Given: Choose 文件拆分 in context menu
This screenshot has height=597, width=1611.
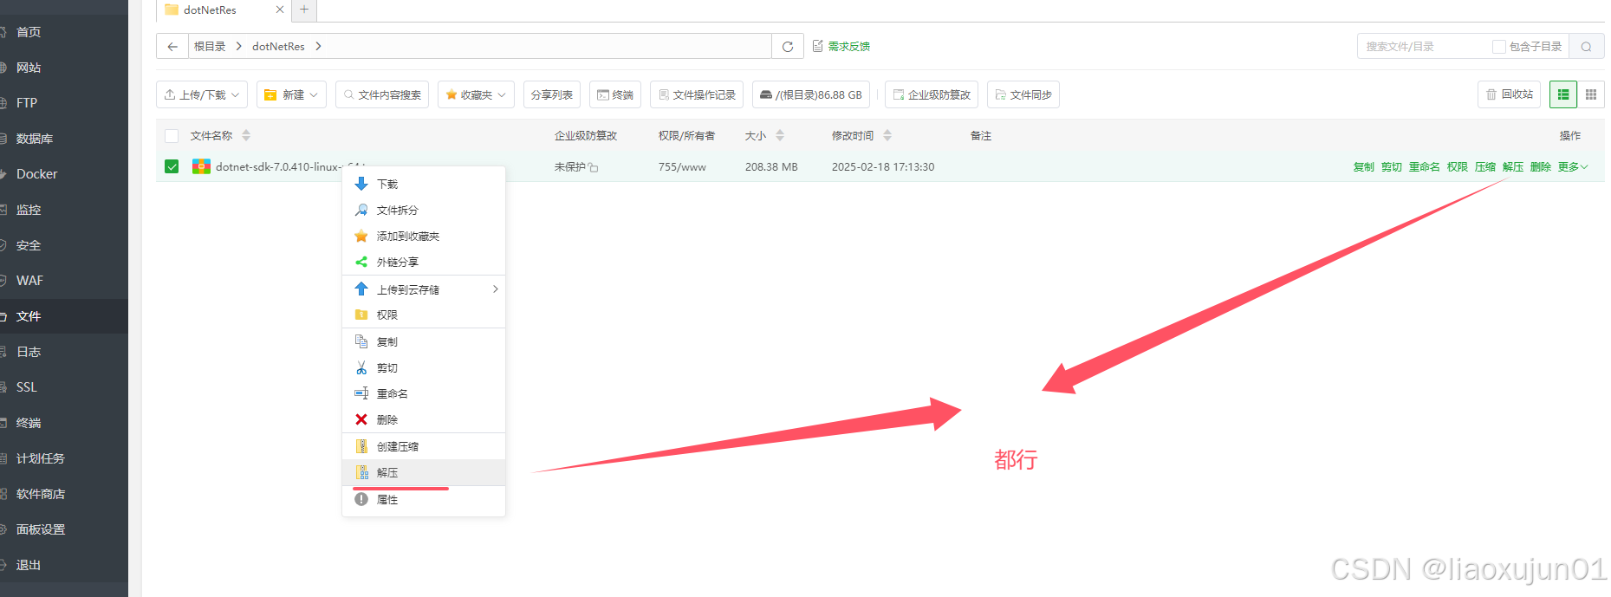Looking at the screenshot, I should click(424, 210).
